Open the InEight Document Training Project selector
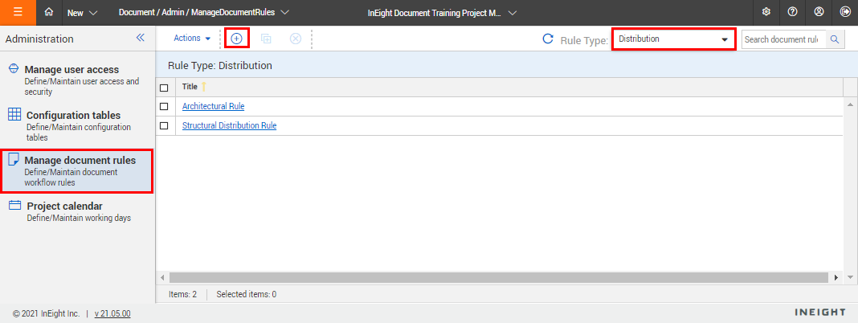 [x=442, y=13]
